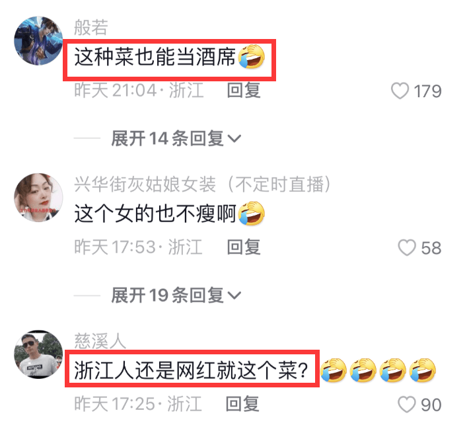Viewport: 467px width, 433px height.
Task: Like the comment by 般若
Action: click(x=400, y=91)
